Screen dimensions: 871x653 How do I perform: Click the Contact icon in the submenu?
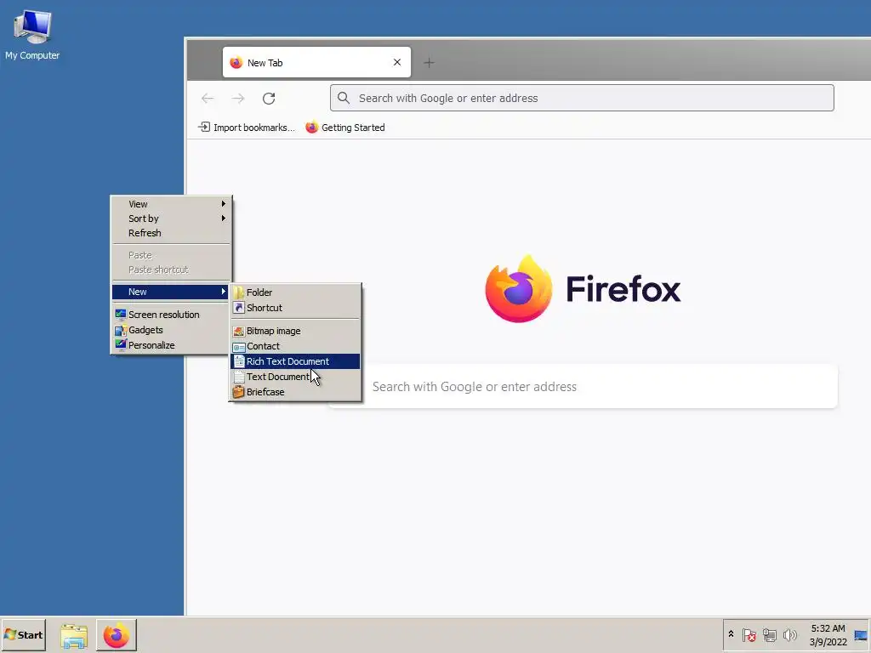tap(239, 347)
